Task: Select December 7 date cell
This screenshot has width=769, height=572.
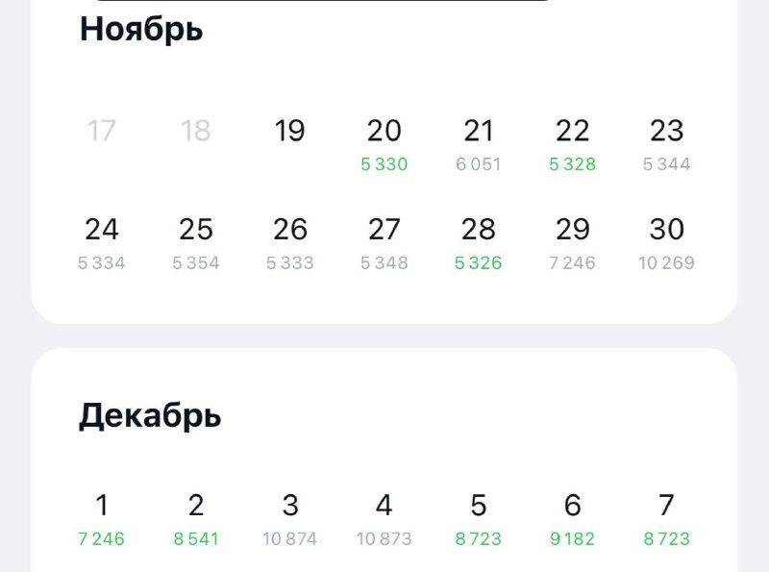Action: [667, 517]
